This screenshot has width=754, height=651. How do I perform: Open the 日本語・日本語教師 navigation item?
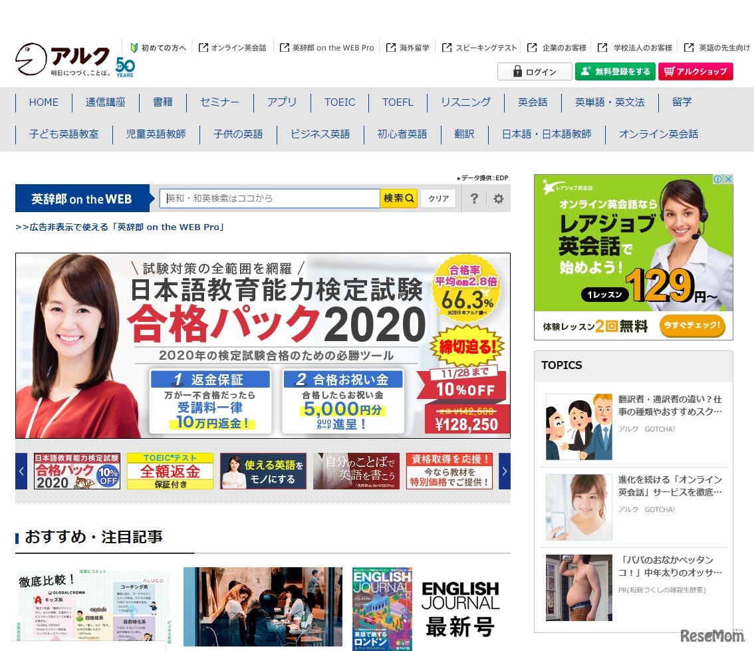click(x=547, y=134)
